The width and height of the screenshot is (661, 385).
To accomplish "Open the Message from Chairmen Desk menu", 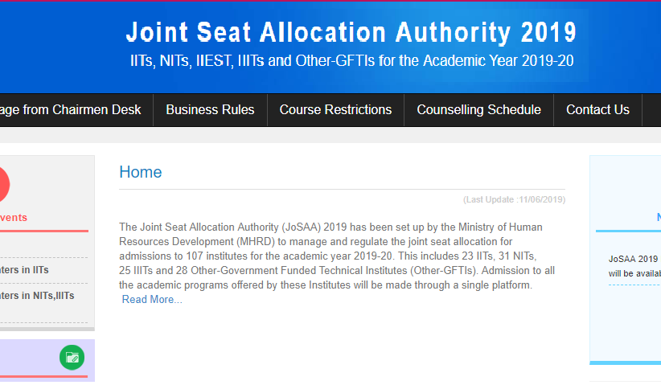I will 70,110.
